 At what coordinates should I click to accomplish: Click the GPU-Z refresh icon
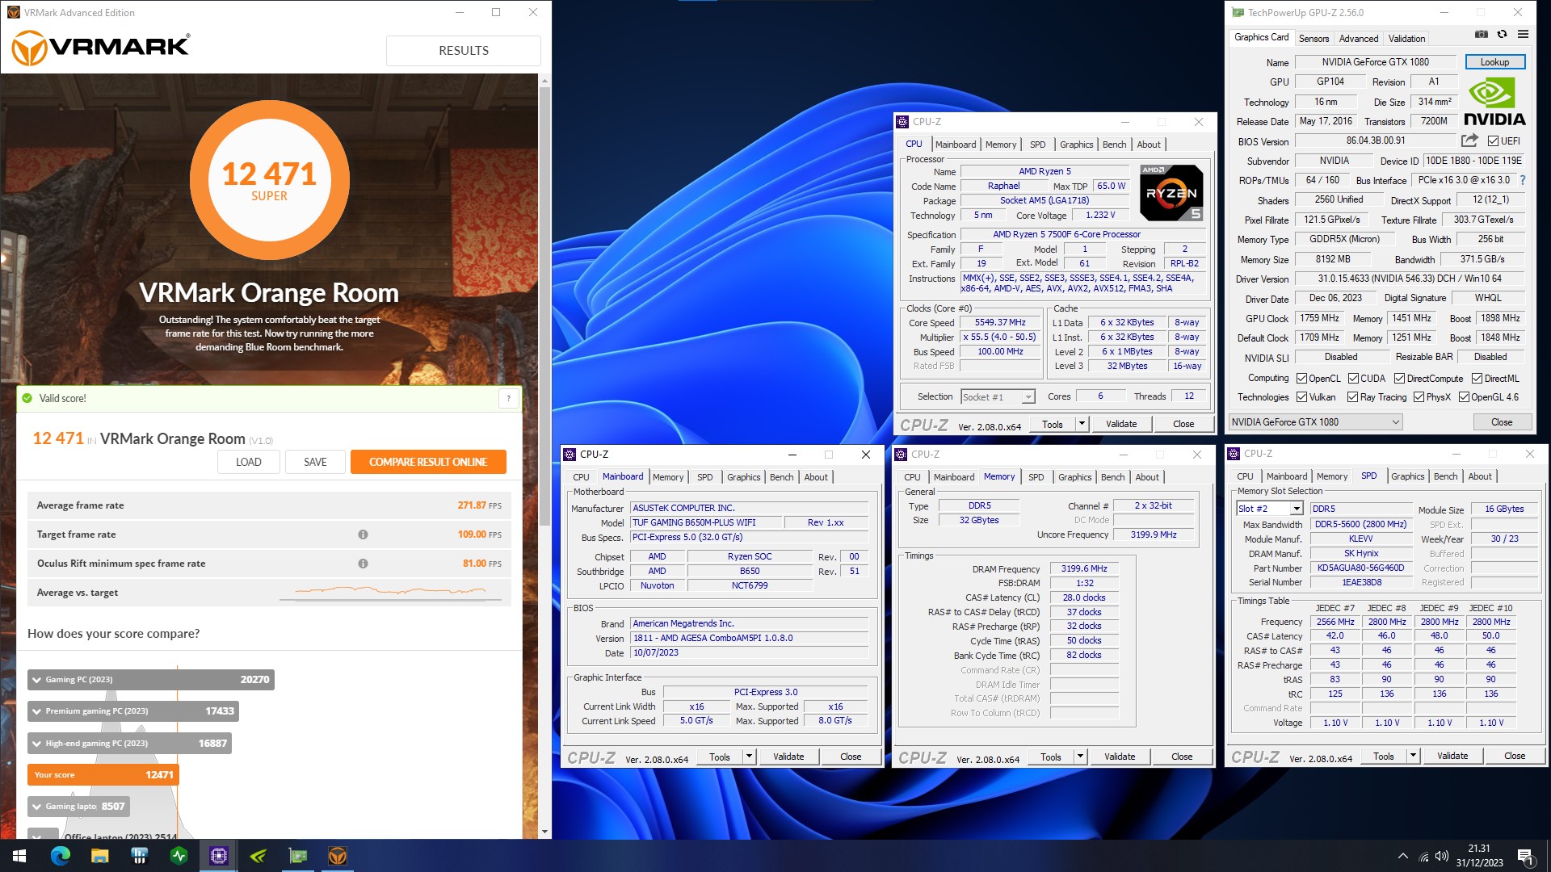(x=1502, y=35)
